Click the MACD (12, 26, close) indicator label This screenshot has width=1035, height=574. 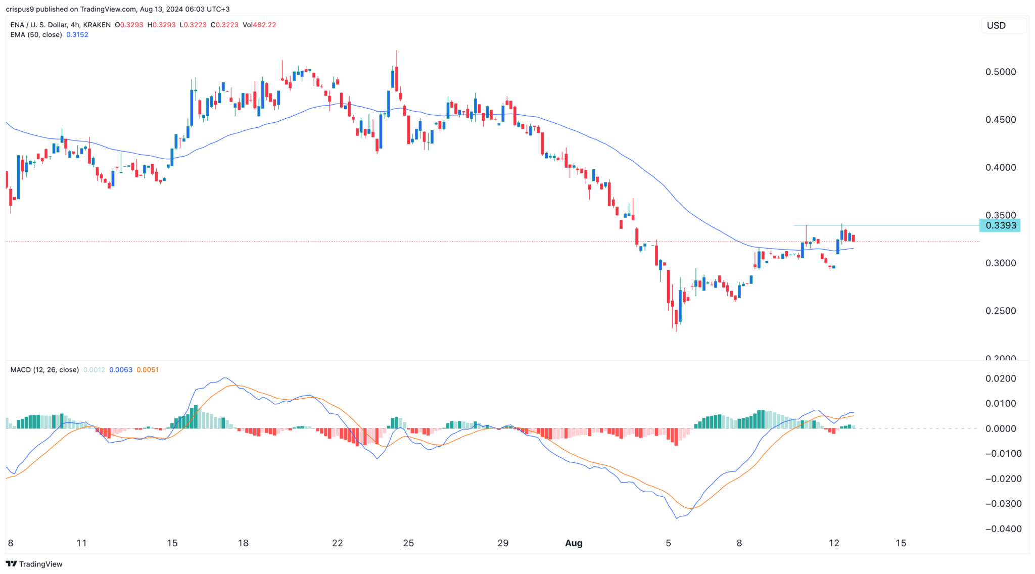click(x=44, y=370)
